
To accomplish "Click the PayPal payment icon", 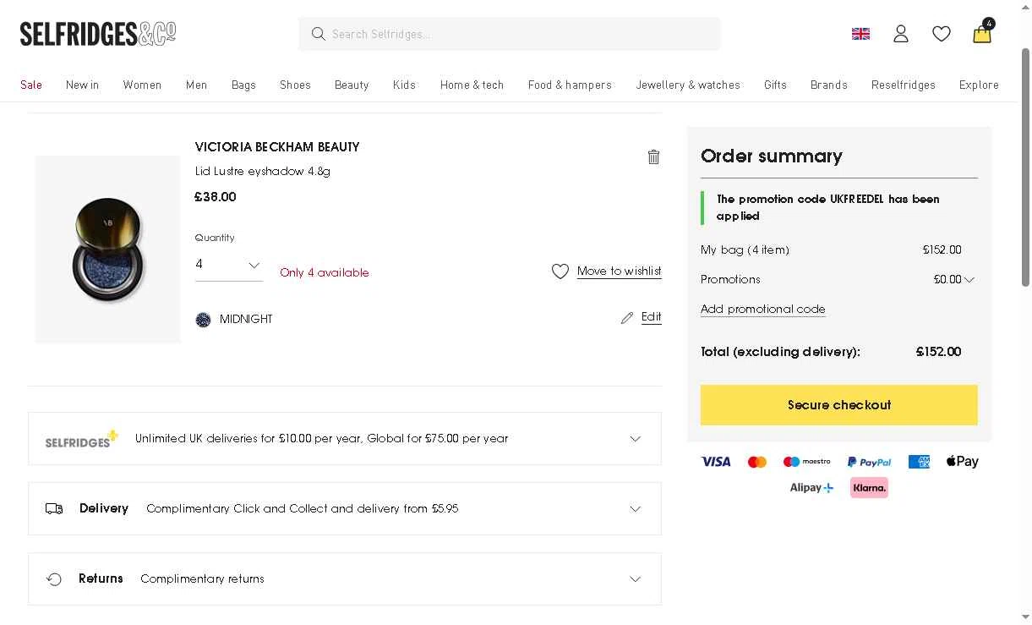I will 870,462.
